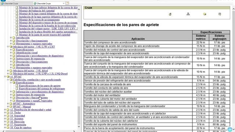This screenshot has width=235, height=132.
Task: Select Identificación visual tree item
Action: [27, 53]
